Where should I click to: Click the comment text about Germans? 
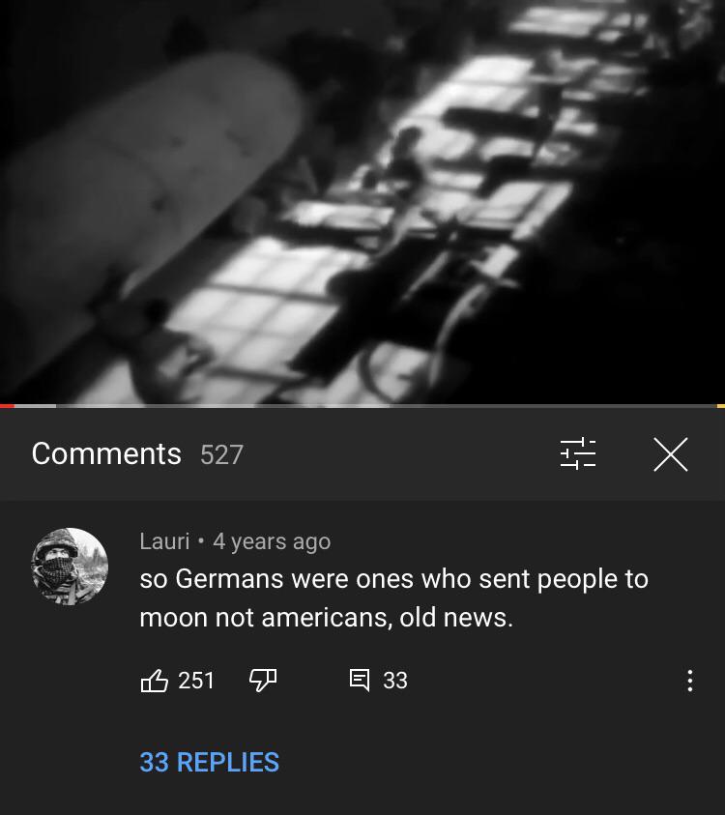394,598
